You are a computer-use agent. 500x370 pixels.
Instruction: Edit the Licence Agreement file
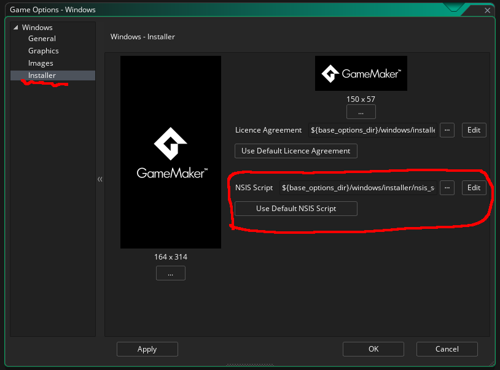(x=474, y=130)
